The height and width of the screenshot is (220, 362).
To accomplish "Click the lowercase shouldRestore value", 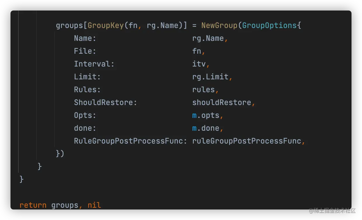I will tap(222, 102).
